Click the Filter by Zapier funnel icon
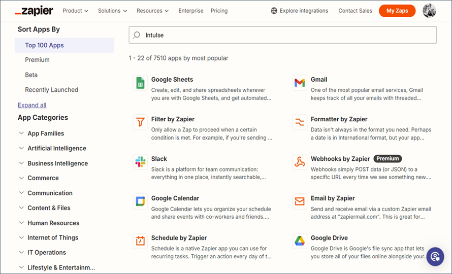The image size is (452, 274). pos(140,122)
